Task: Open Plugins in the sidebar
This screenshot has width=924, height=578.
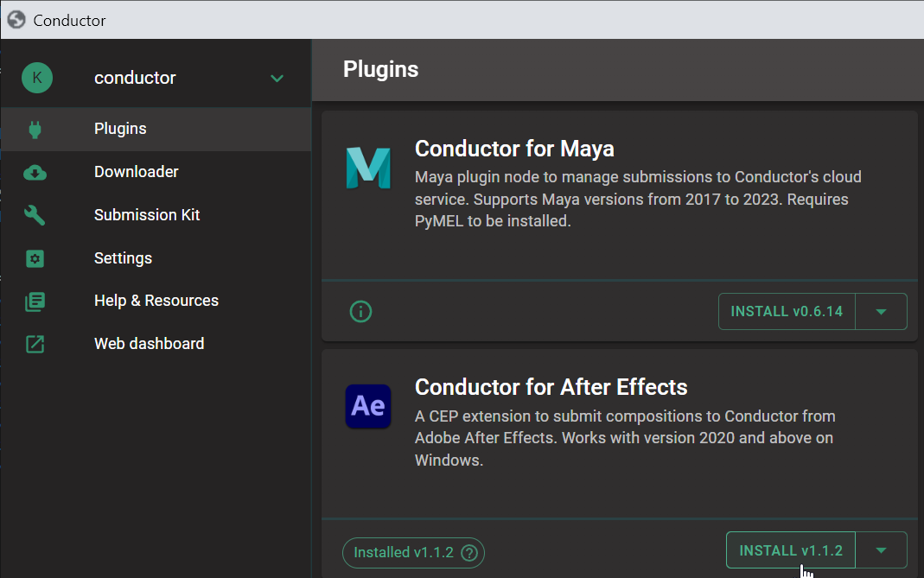Action: (156, 129)
